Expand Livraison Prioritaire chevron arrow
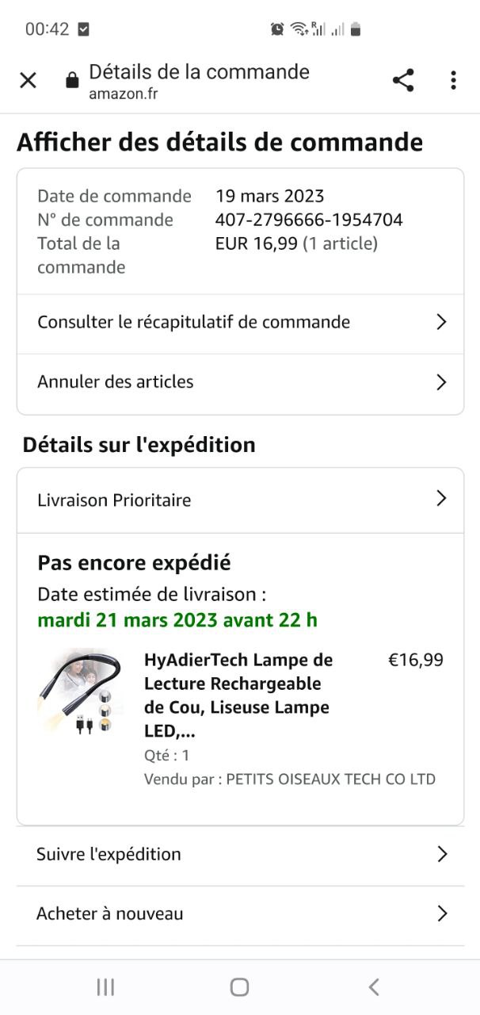 441,499
